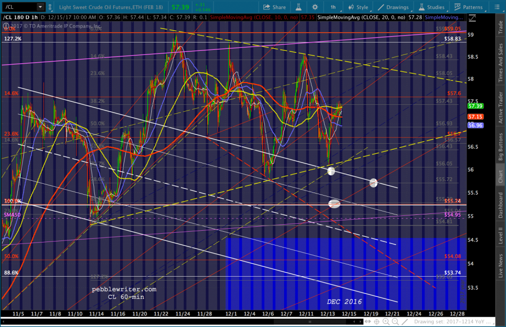
Task: Click the crosshair target icon
Action: click(x=377, y=322)
